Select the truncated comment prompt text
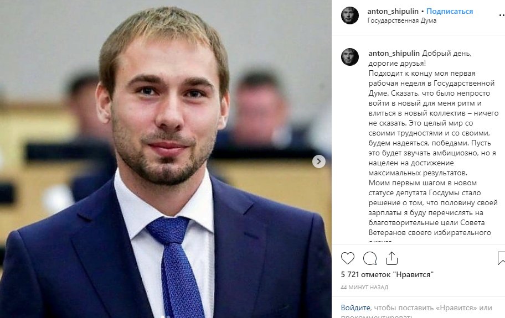 [x=417, y=311]
